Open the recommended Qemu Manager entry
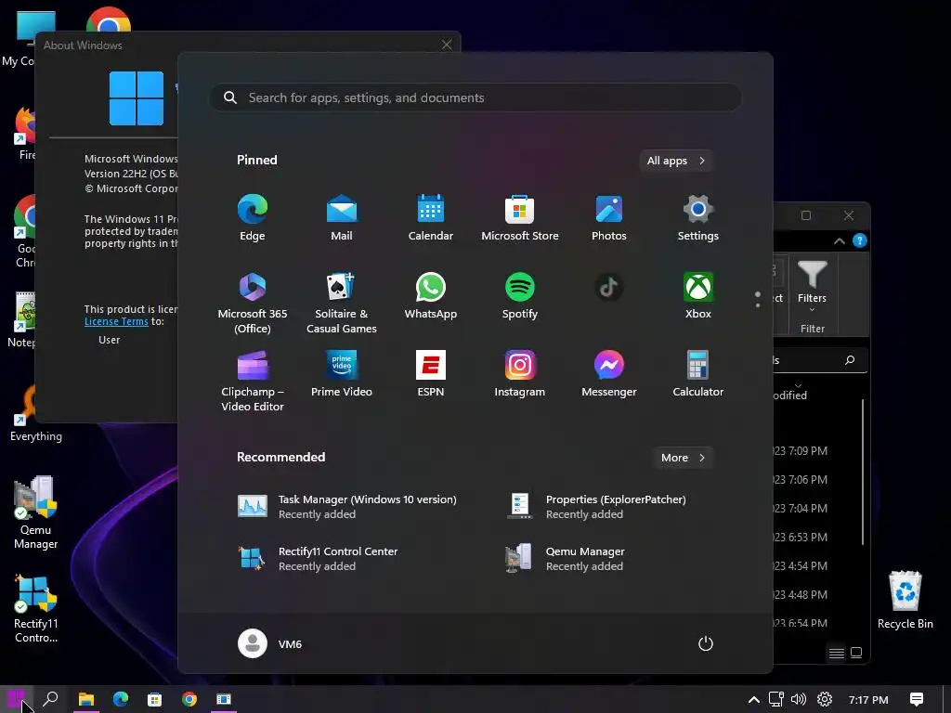The image size is (951, 713). click(565, 558)
